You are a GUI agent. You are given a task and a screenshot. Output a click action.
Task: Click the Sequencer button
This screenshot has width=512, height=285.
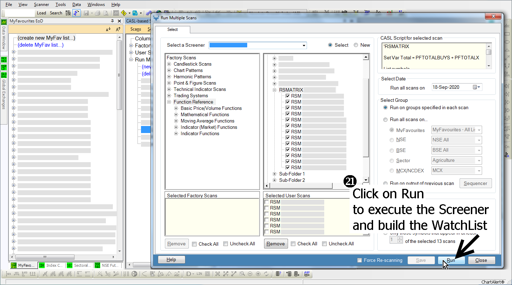click(475, 183)
